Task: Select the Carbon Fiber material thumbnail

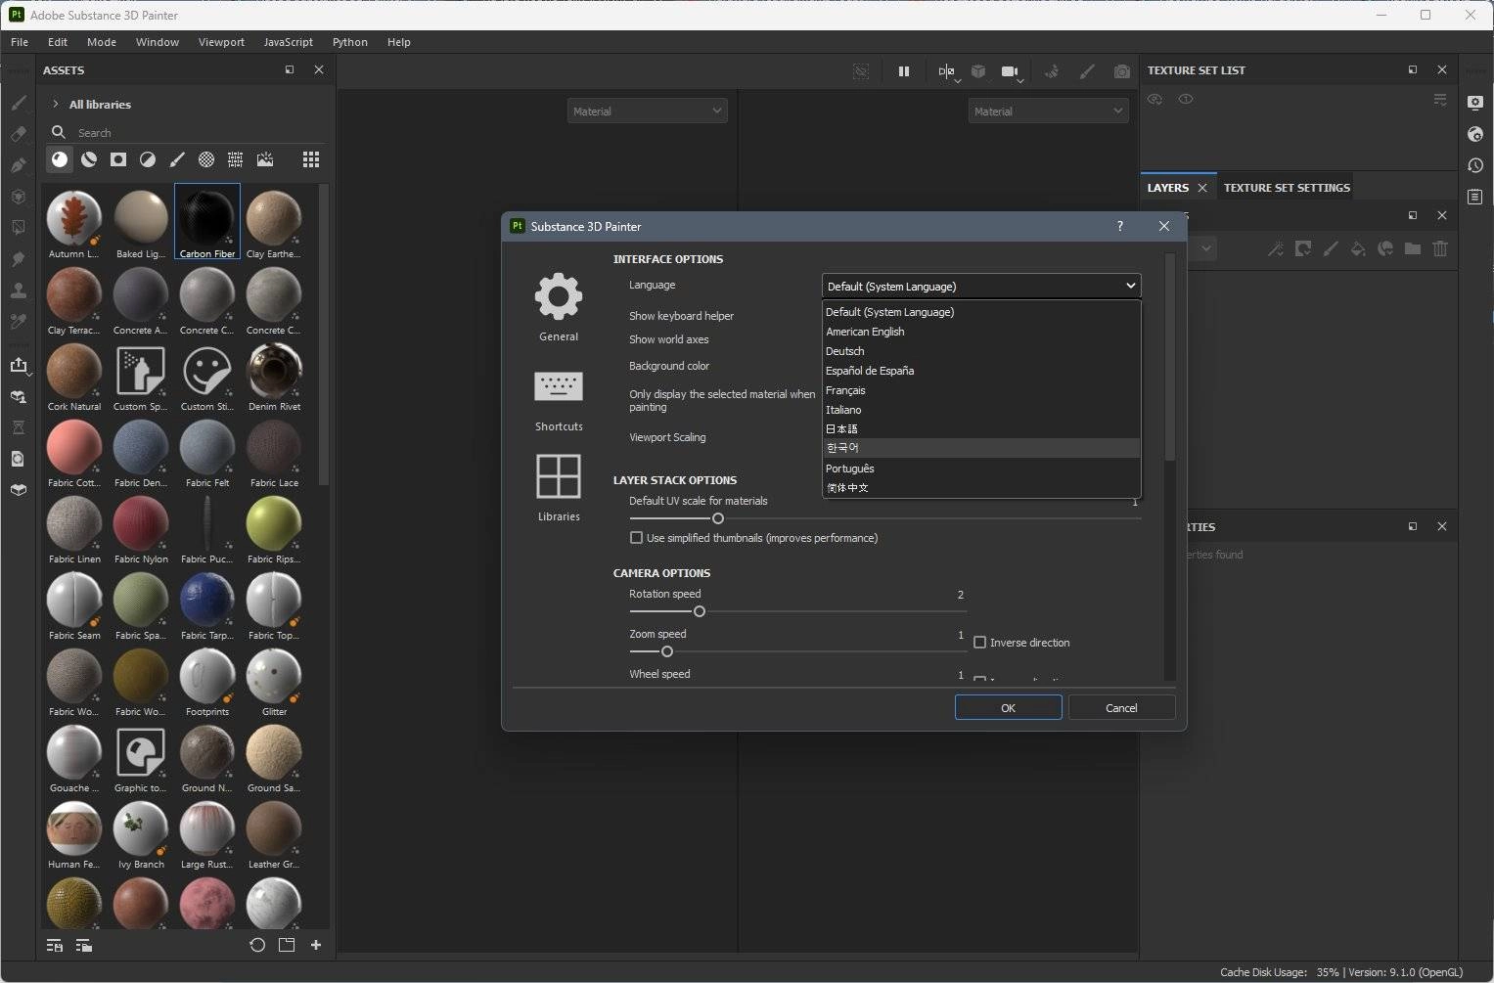Action: pyautogui.click(x=207, y=222)
